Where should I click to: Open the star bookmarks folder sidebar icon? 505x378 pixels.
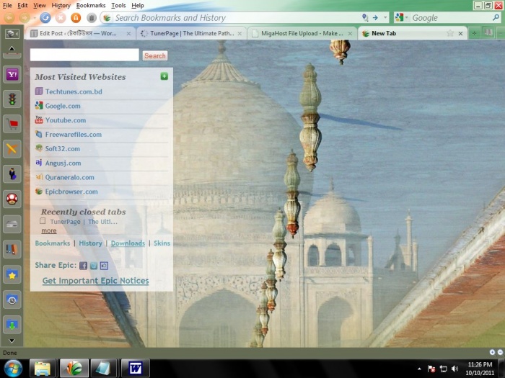12,275
